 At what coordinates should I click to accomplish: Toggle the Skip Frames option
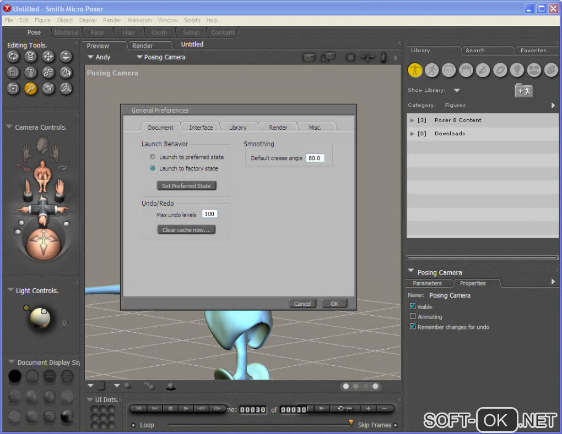point(396,425)
